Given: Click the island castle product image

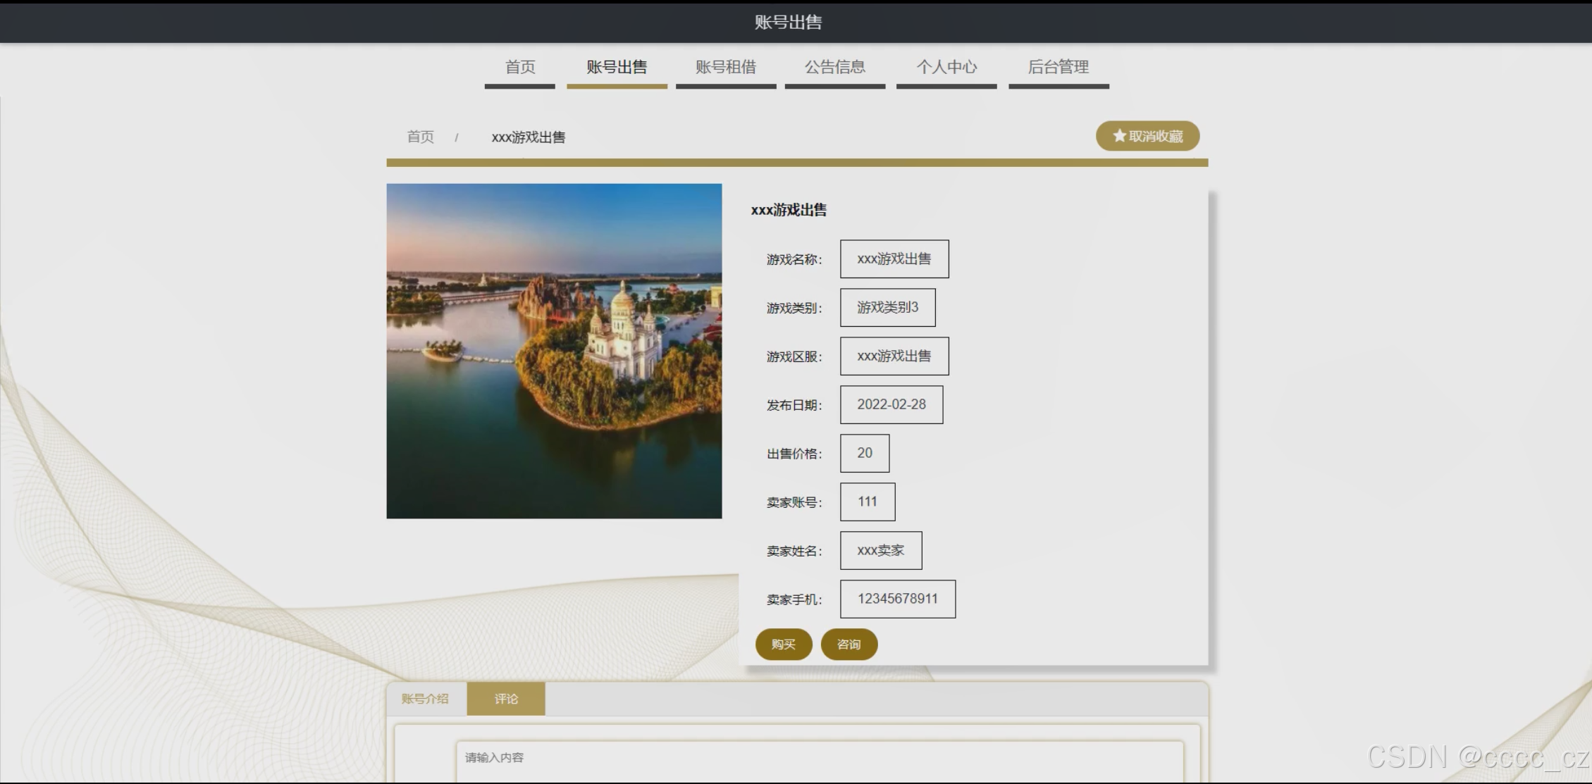Looking at the screenshot, I should (x=554, y=351).
